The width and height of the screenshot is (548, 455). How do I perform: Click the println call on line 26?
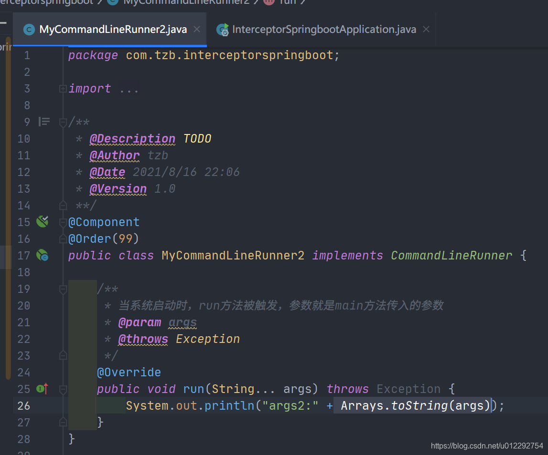229,406
